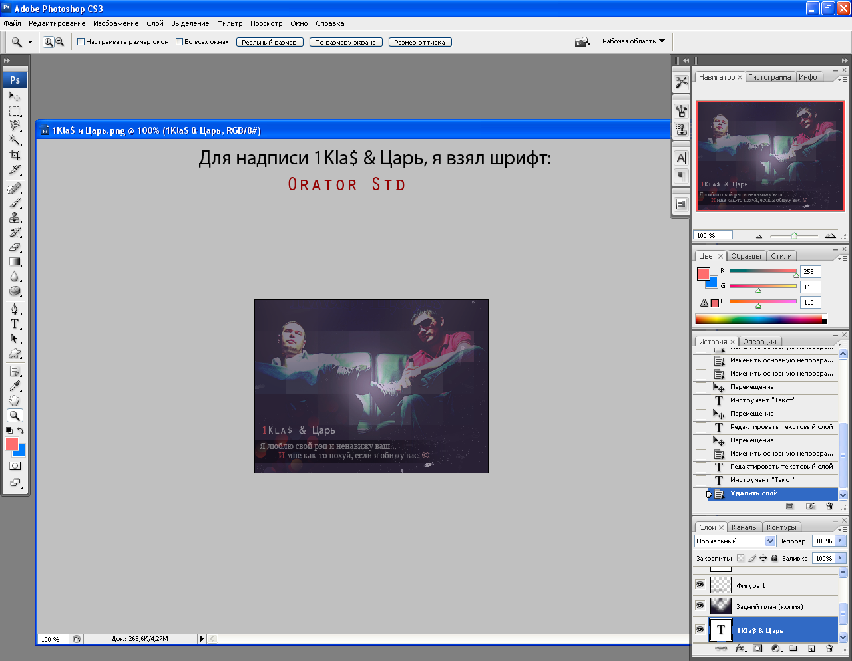Hide the 'Фигура 1' layer
Viewport: 852px width, 661px height.
coord(700,585)
